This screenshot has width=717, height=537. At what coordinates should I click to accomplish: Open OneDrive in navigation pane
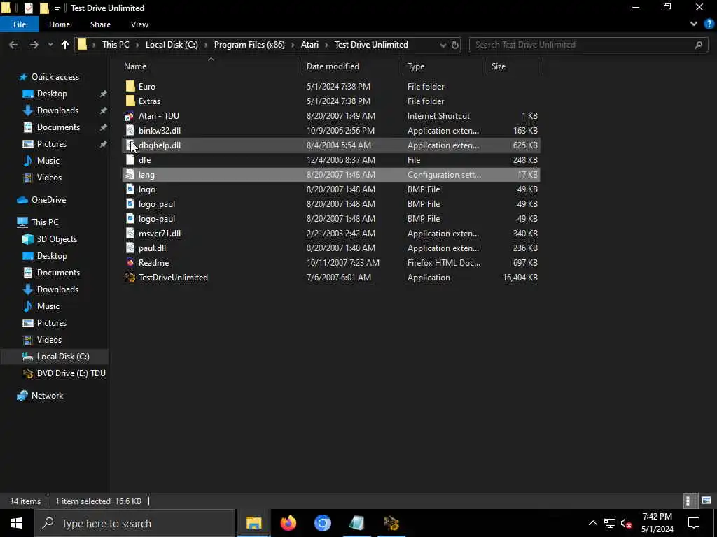click(x=48, y=200)
